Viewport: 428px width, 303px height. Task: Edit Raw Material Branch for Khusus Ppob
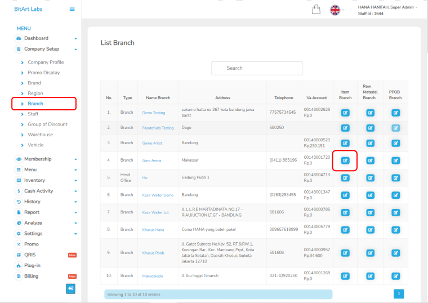pyautogui.click(x=370, y=252)
